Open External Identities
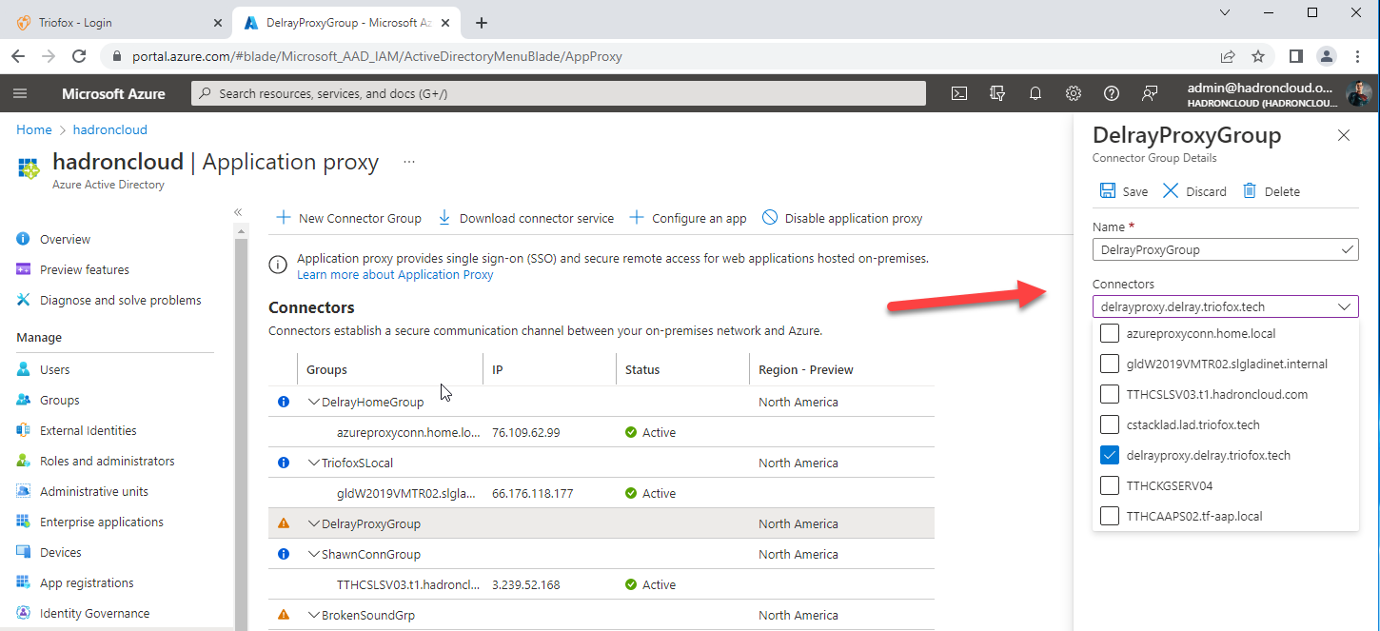Viewport: 1380px width, 631px height. (88, 430)
